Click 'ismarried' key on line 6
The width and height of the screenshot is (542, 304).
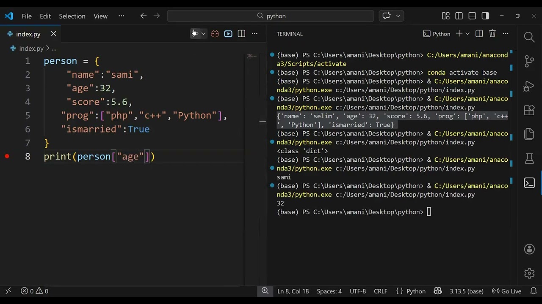pos(91,129)
